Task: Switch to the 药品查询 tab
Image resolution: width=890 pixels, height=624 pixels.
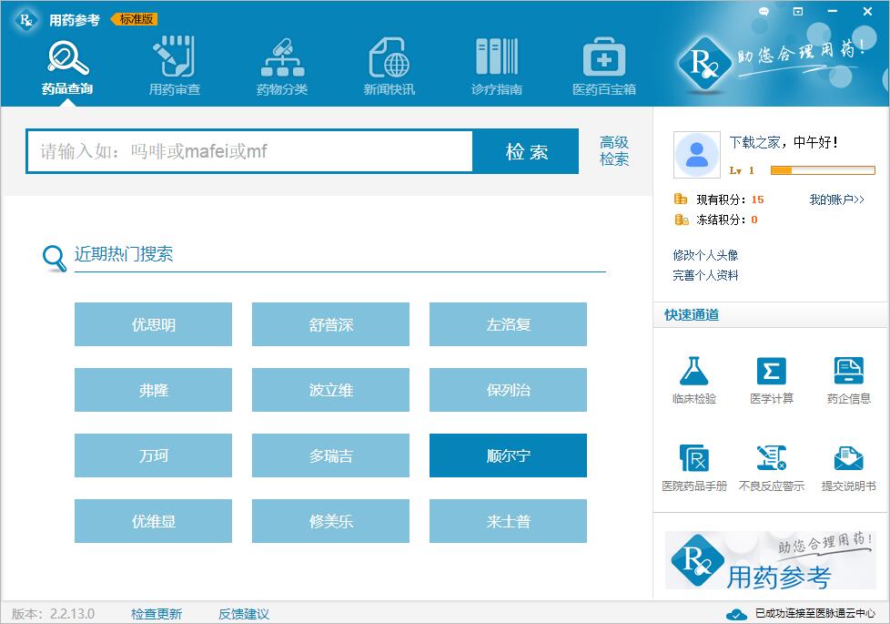Action: pos(67,58)
